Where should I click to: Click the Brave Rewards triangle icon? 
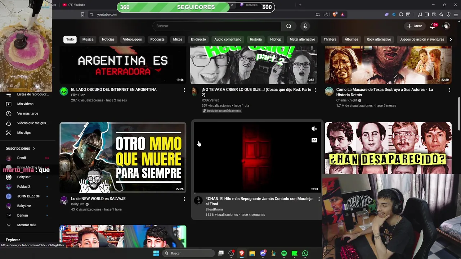(x=342, y=14)
